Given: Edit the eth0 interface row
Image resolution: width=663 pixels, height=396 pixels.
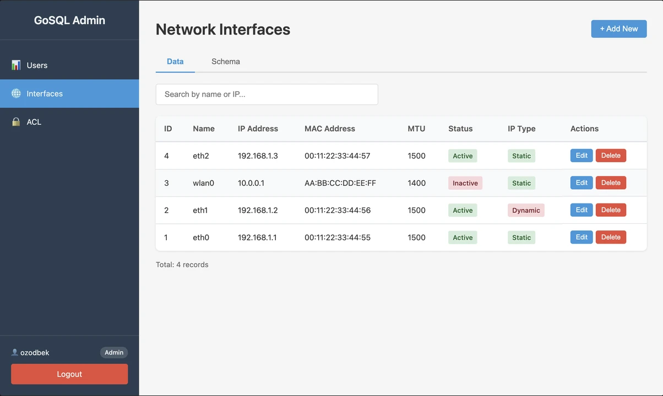Looking at the screenshot, I should coord(582,237).
